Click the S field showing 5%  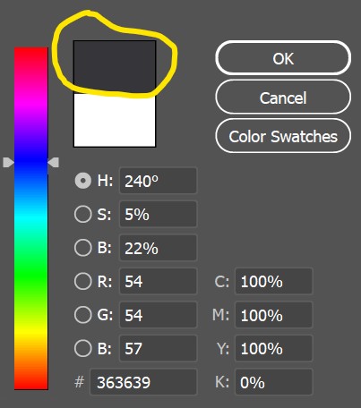[158, 214]
